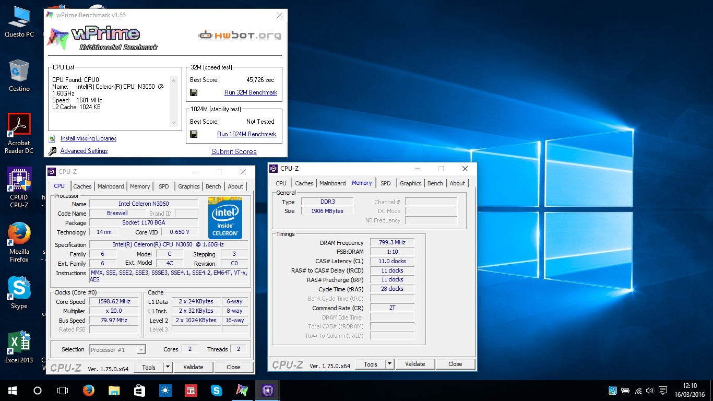Click Close button in CPU-Z Memory window
Screen dimensions: 713x401
[x=455, y=364]
